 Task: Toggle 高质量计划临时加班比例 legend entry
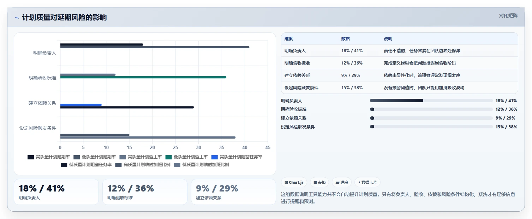pos(143,165)
